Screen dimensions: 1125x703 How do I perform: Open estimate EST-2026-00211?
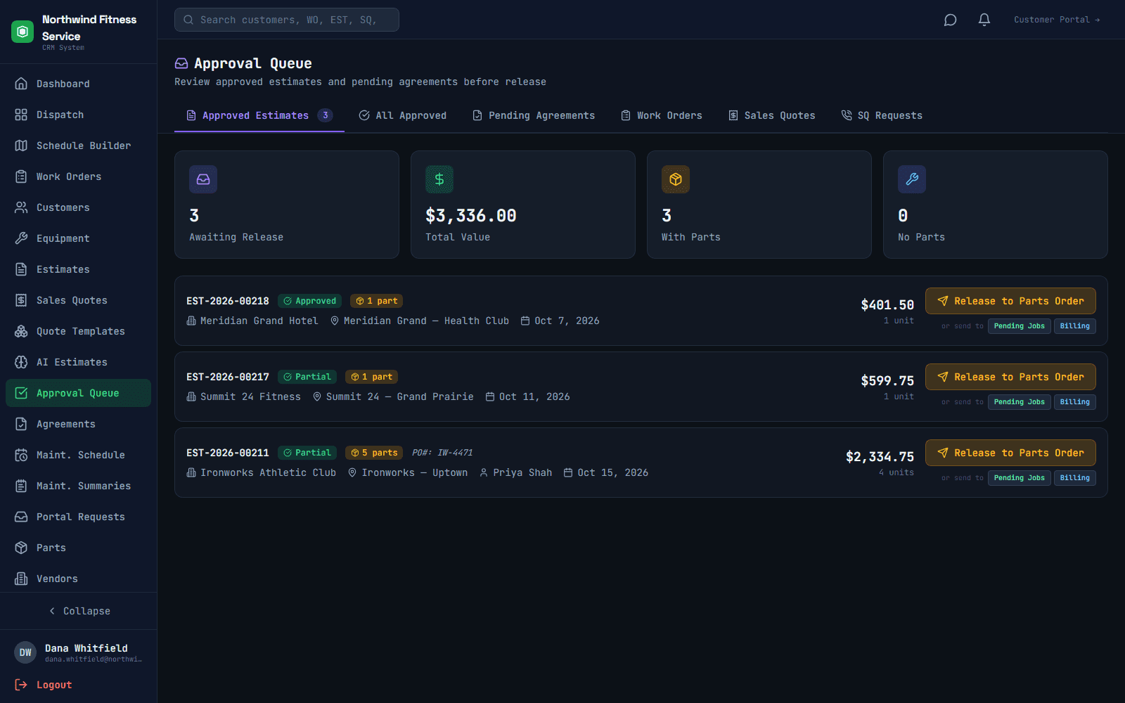pyautogui.click(x=228, y=453)
